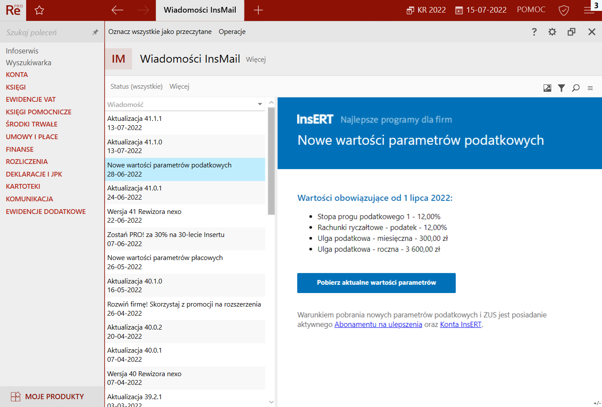Click the message list scrollbar thumb
This screenshot has width=602, height=407.
click(271, 161)
